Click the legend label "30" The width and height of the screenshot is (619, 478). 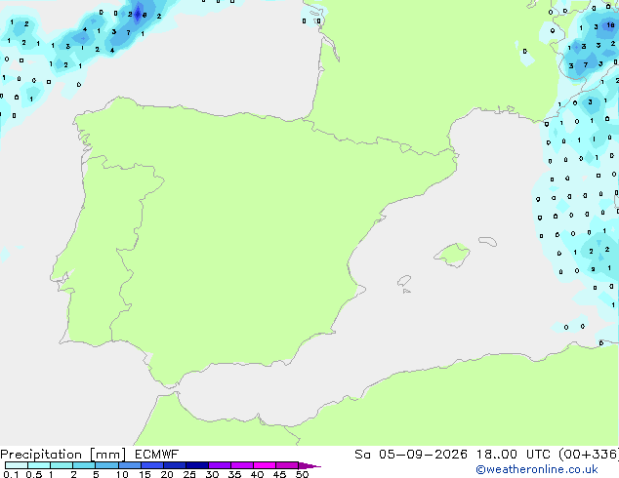click(x=212, y=474)
